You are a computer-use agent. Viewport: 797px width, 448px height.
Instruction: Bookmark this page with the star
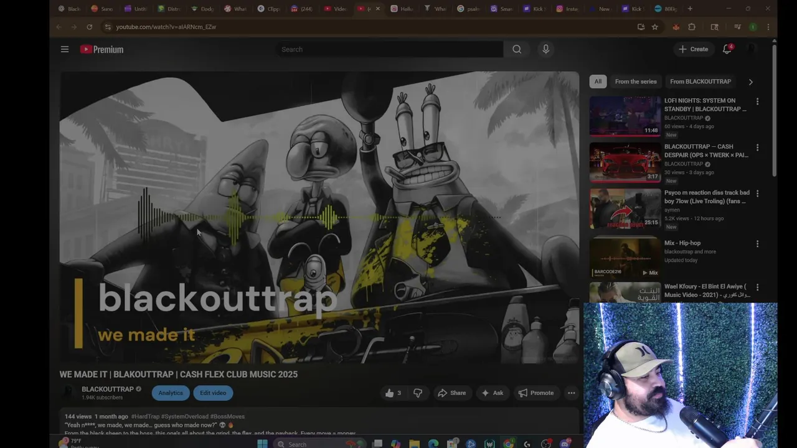pos(654,27)
